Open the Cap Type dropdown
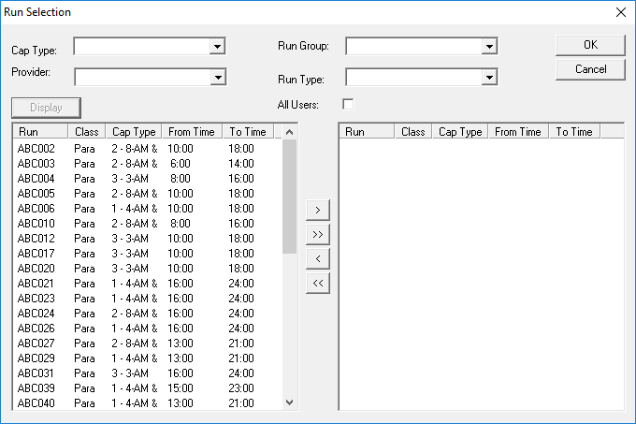636x424 pixels. coord(217,47)
